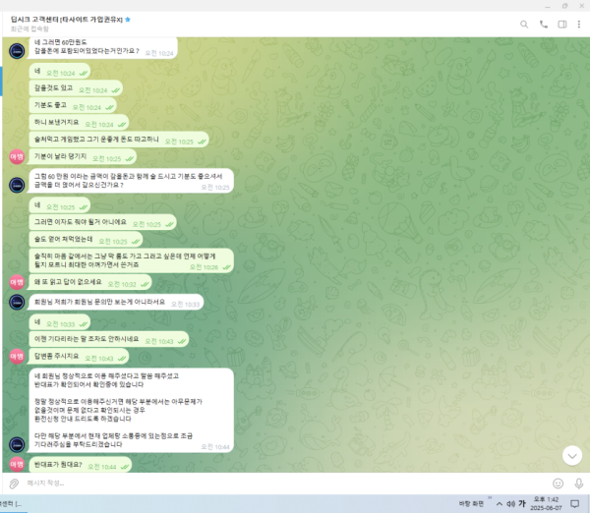Select top message starting '네 그러면 60만원도'

click(103, 48)
